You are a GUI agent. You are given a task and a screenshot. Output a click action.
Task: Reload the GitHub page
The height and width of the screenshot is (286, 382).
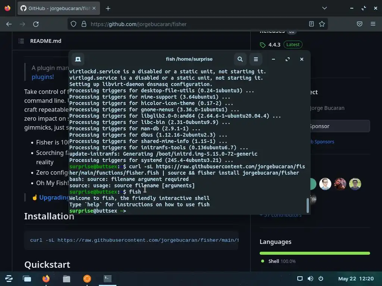[36, 24]
